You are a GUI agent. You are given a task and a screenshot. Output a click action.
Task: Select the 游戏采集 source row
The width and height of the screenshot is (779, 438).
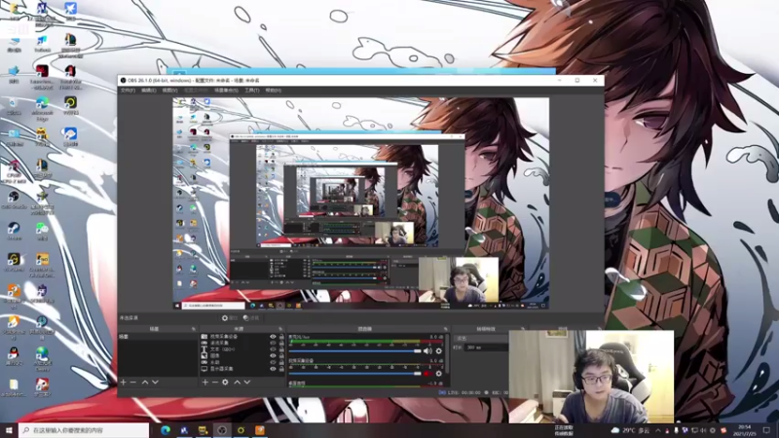tap(242, 344)
